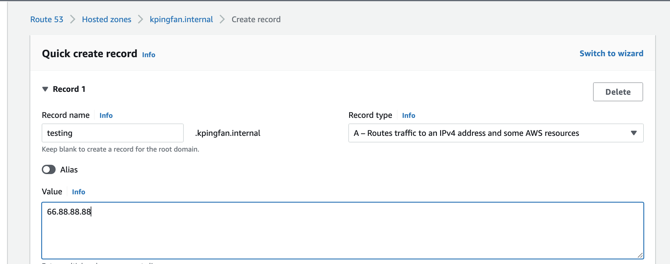Click inside the Value text area
This screenshot has width=670, height=264.
coord(342,230)
